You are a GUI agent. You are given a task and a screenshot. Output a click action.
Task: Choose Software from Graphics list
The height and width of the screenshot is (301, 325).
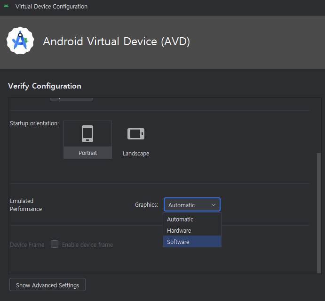pyautogui.click(x=192, y=242)
